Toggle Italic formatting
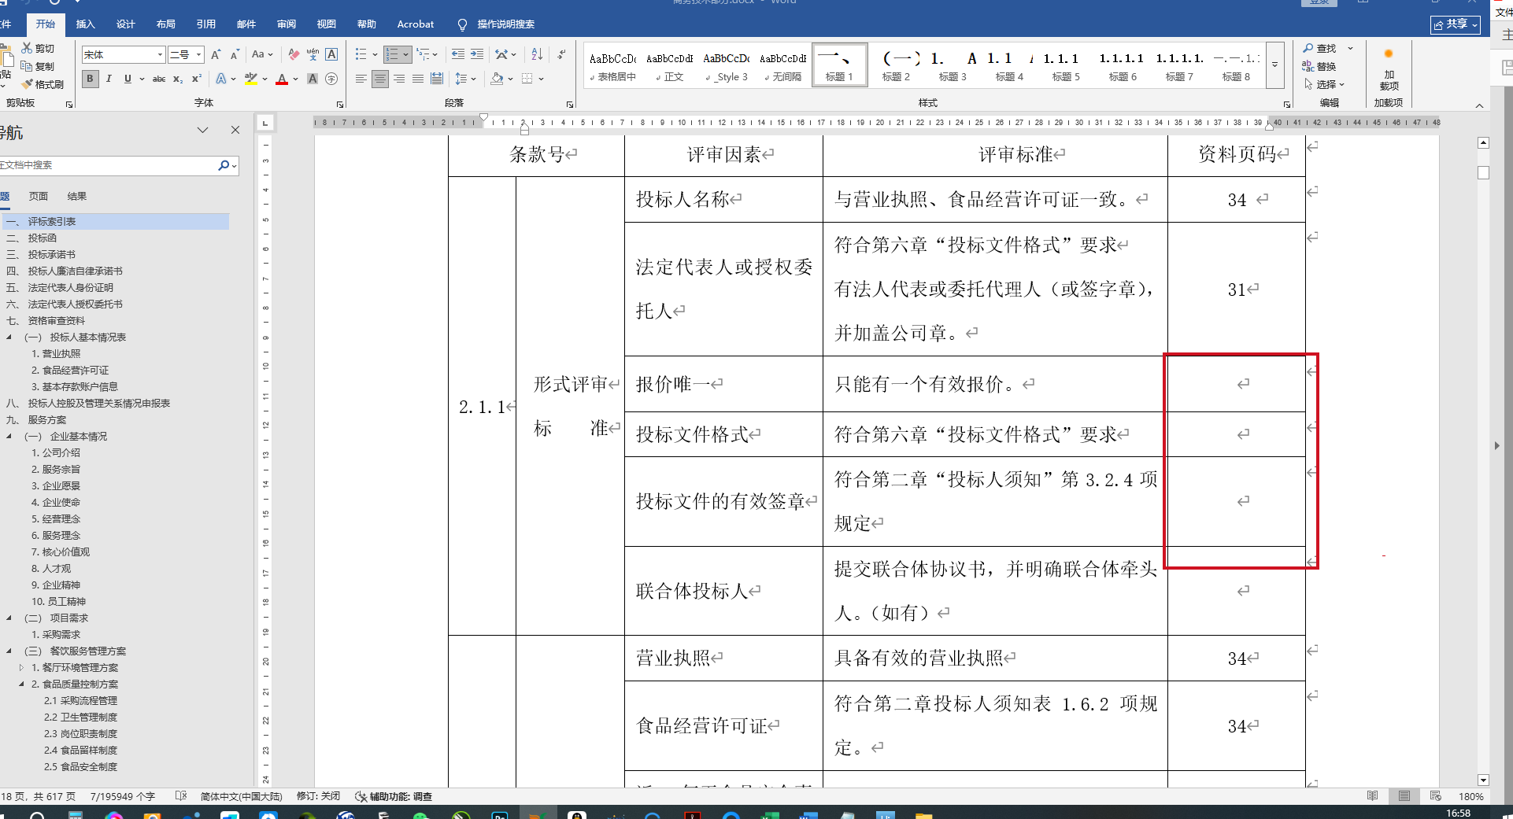The height and width of the screenshot is (819, 1513). (109, 79)
